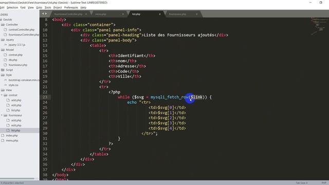Open the Preferences menu

[71, 8]
